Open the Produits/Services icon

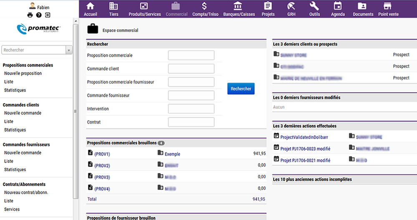tap(144, 6)
